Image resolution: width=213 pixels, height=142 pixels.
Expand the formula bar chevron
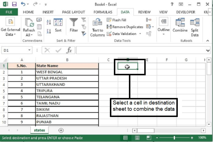click(208, 51)
